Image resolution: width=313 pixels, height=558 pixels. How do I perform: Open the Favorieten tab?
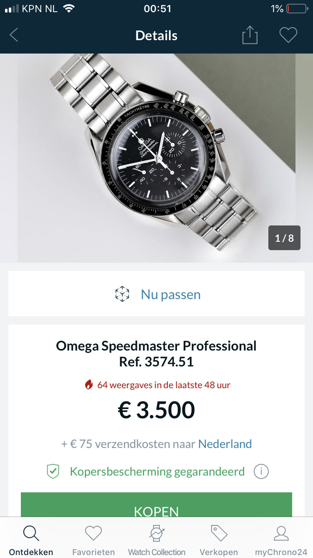[x=93, y=540]
